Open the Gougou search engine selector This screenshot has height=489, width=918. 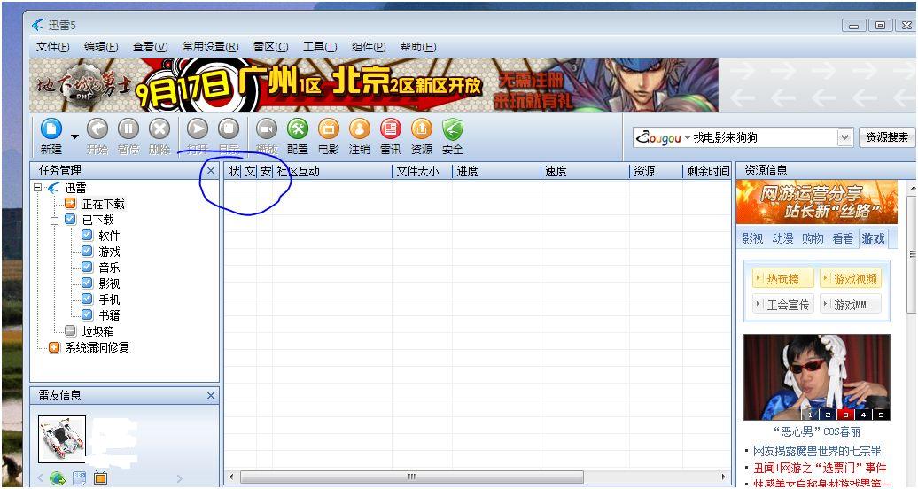(663, 137)
